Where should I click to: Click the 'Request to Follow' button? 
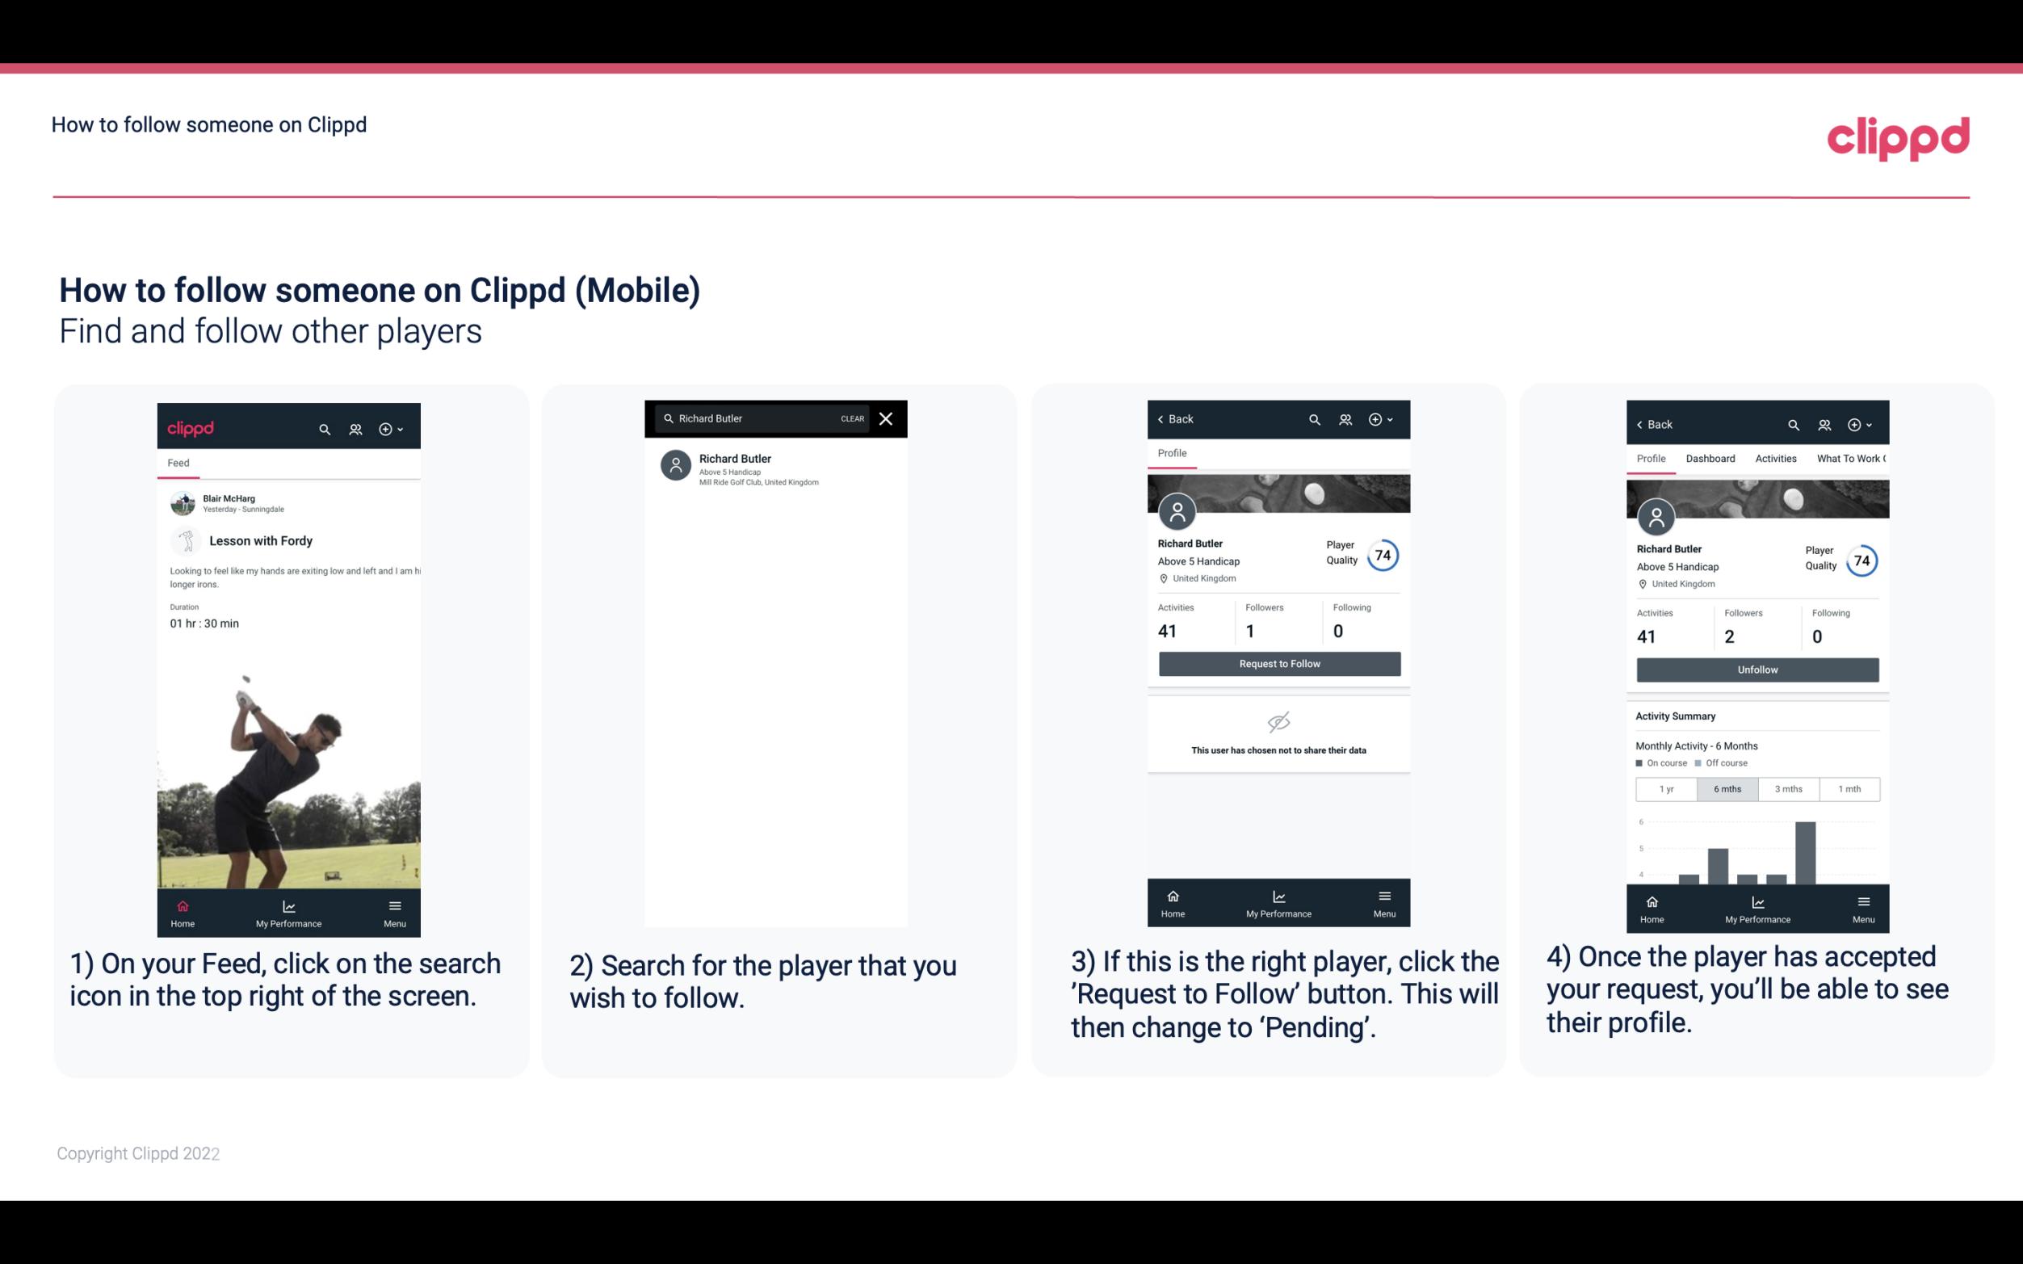tap(1278, 662)
